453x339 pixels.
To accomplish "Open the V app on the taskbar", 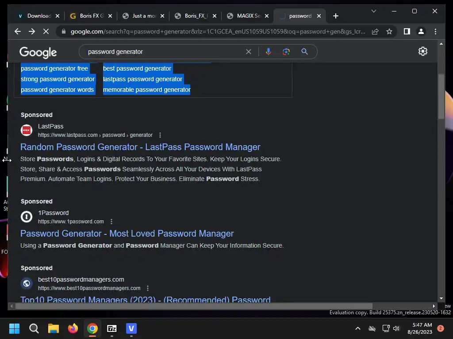I will click(x=131, y=328).
